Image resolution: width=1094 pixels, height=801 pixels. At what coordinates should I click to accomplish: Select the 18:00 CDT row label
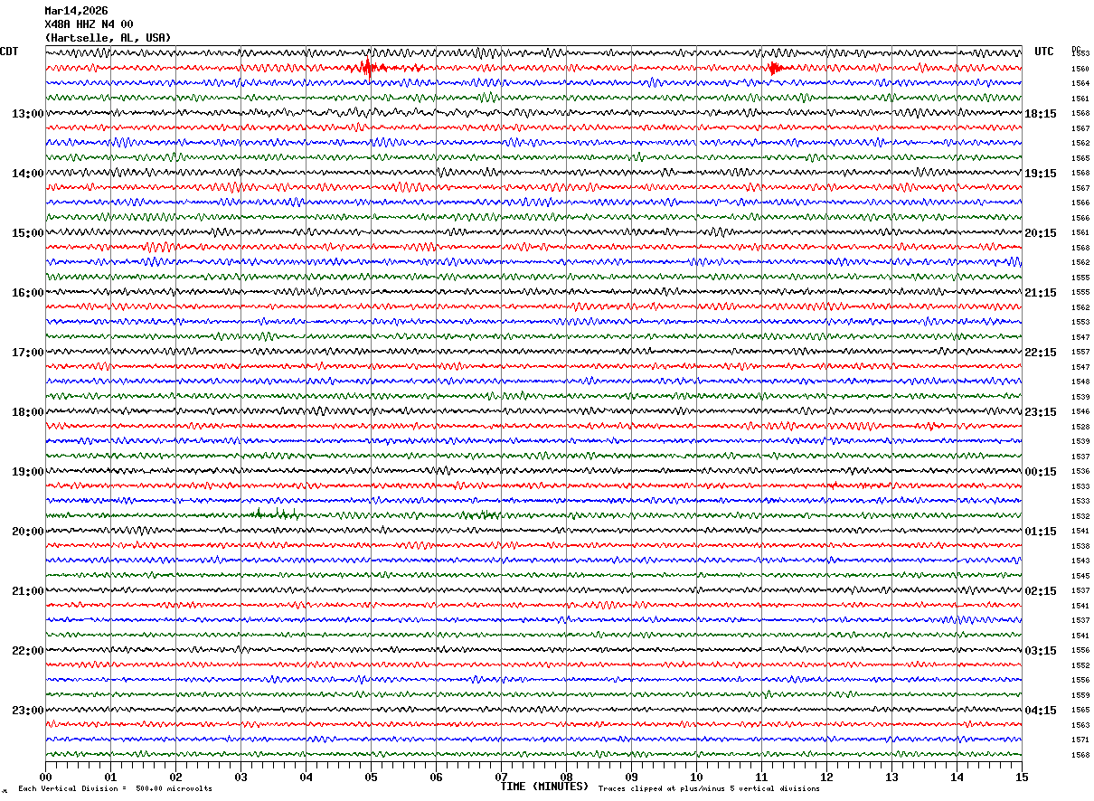(28, 412)
